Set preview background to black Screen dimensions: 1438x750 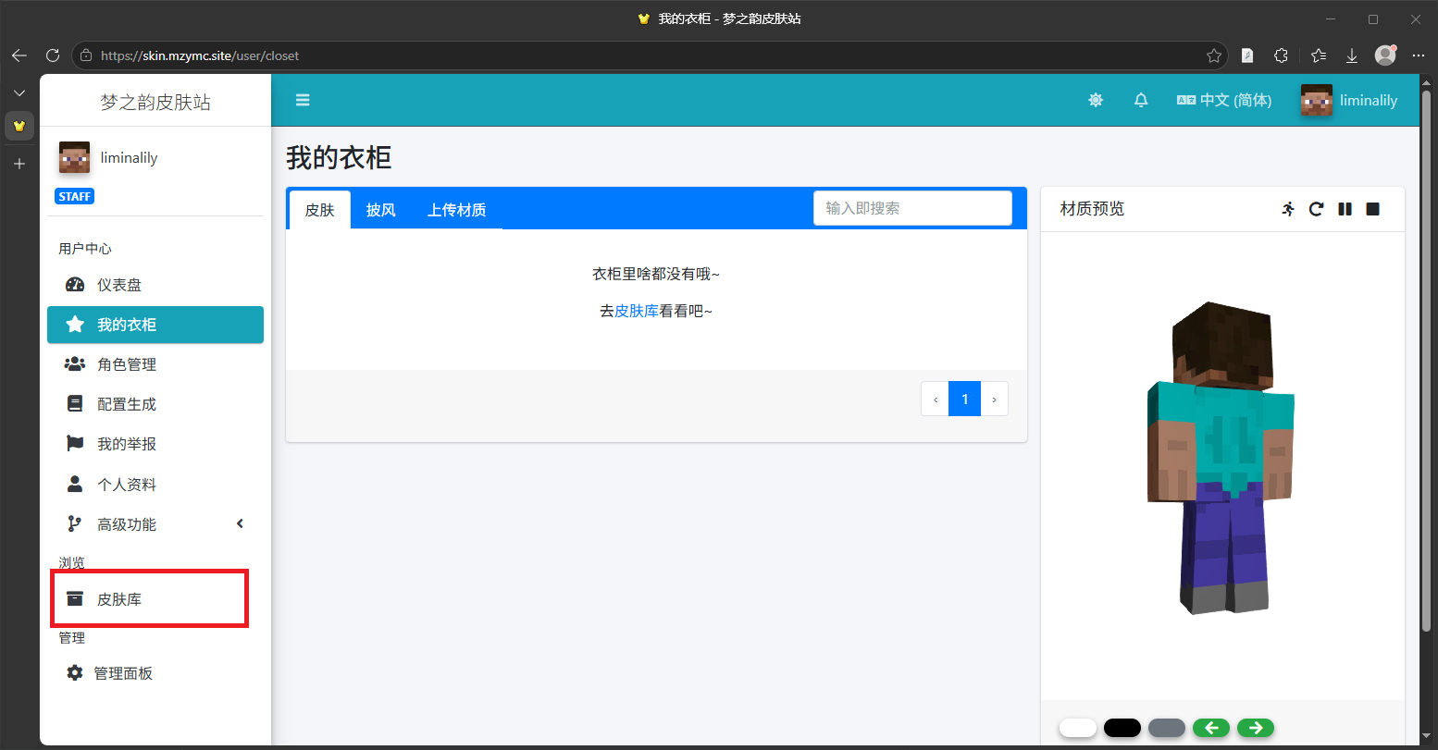[1122, 728]
